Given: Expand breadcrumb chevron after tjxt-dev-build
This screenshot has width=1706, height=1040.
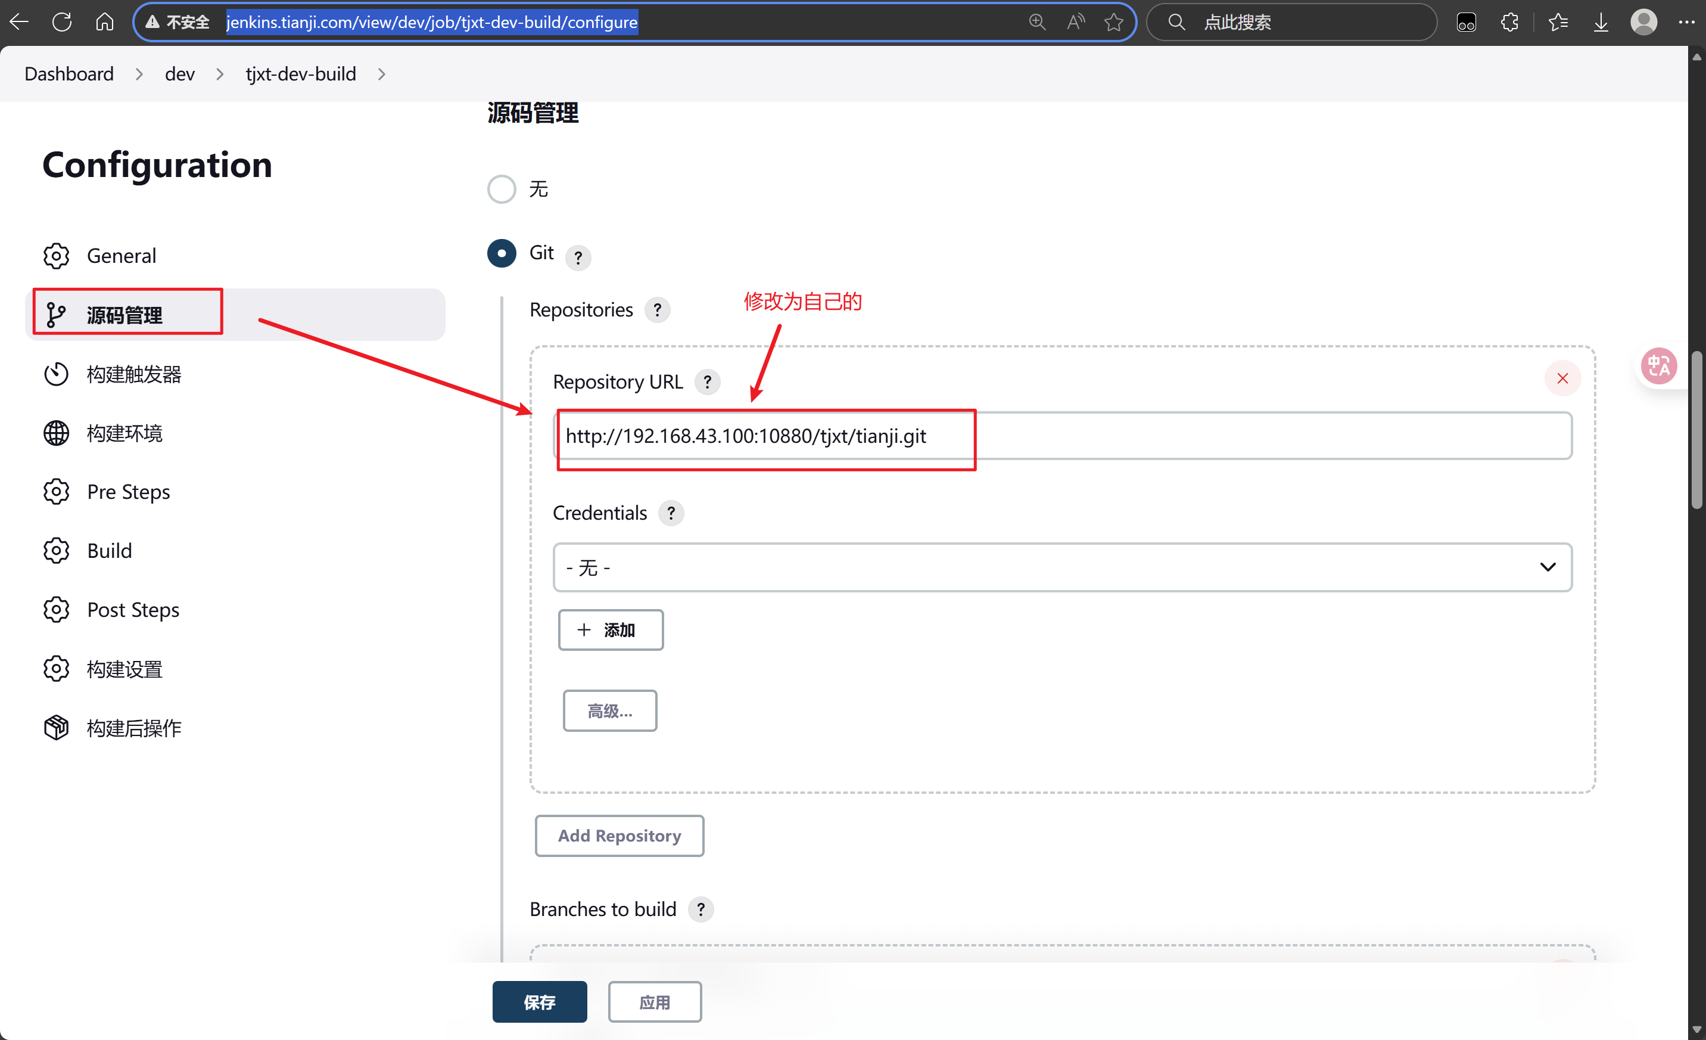Looking at the screenshot, I should click(x=381, y=74).
